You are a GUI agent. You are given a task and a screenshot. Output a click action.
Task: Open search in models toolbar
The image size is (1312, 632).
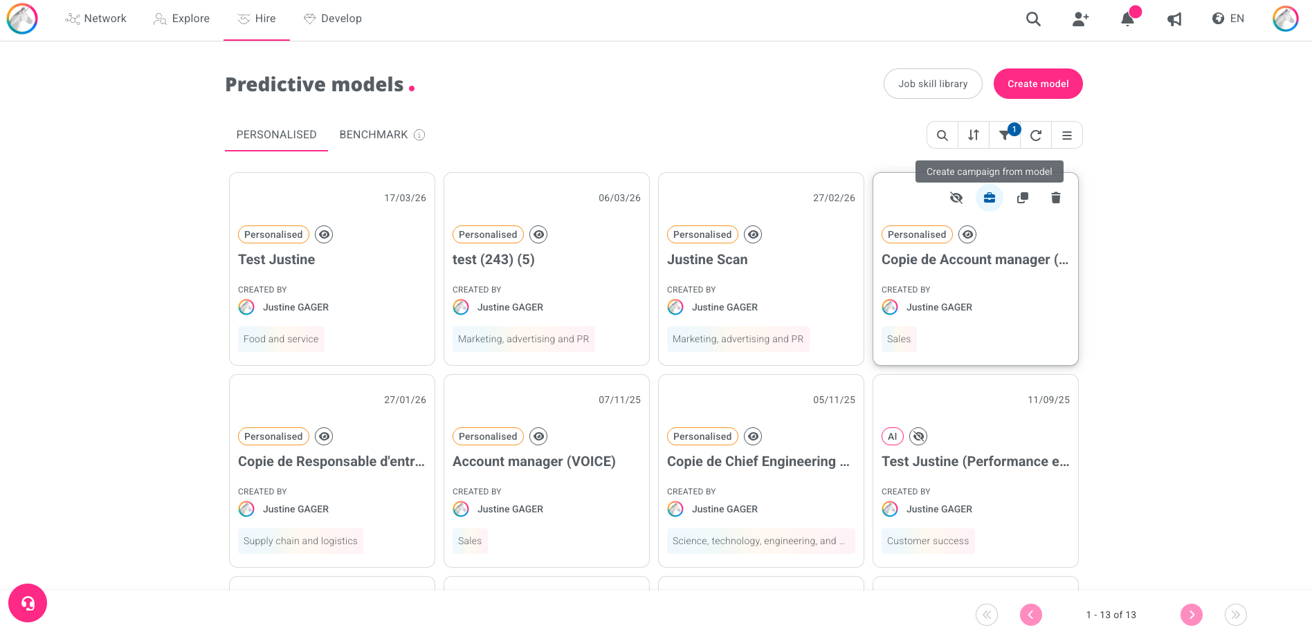(x=942, y=136)
